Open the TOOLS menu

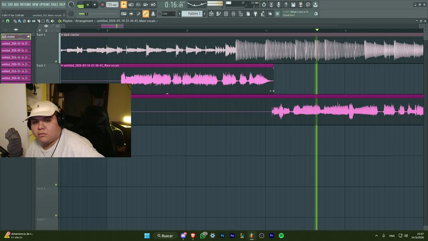(x=54, y=4)
